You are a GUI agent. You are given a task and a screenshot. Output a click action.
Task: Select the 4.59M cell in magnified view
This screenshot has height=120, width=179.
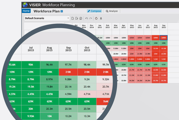click(x=68, y=94)
